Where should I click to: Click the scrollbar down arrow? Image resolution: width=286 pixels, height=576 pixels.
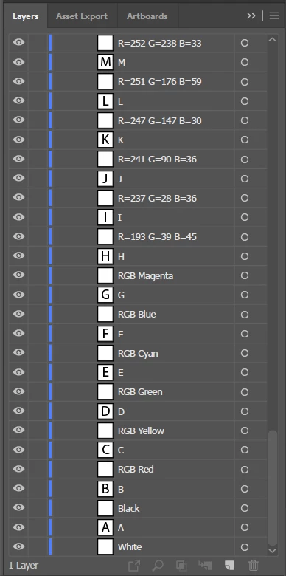click(x=272, y=550)
